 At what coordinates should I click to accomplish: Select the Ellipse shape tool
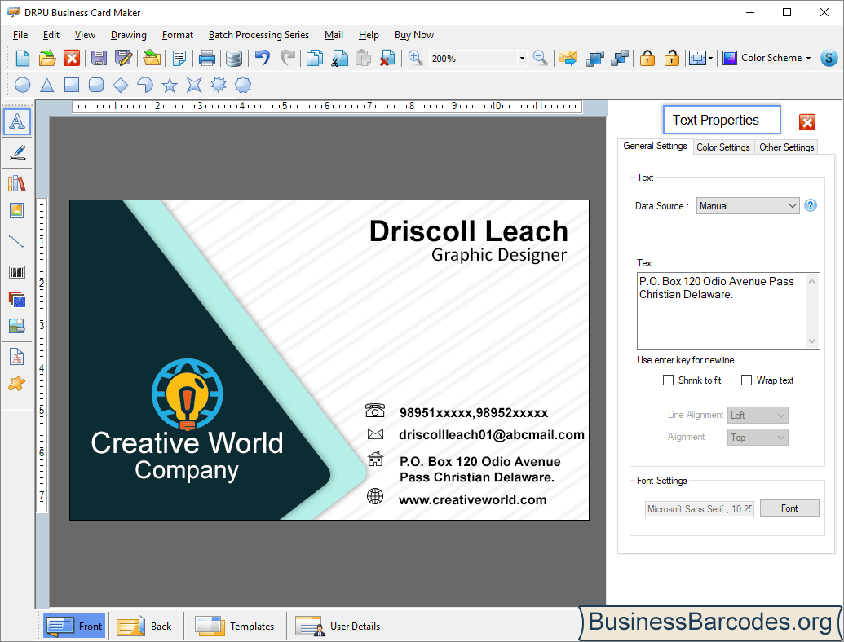click(23, 85)
